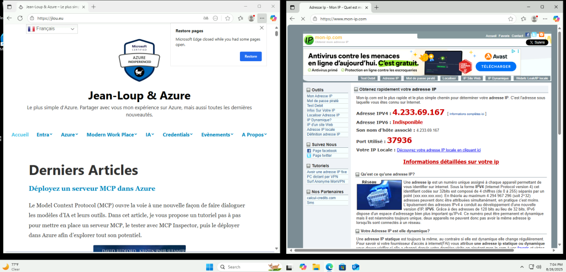Click Twitter bird icon in mon-ip.com header
Image resolution: width=566 pixels, height=272 pixels.
click(x=534, y=35)
